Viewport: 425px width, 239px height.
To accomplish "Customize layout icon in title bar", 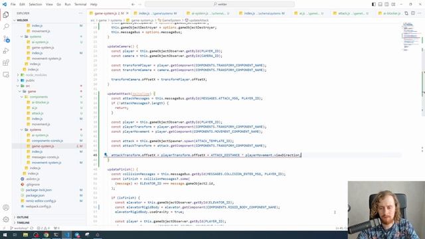I will tap(393, 5).
